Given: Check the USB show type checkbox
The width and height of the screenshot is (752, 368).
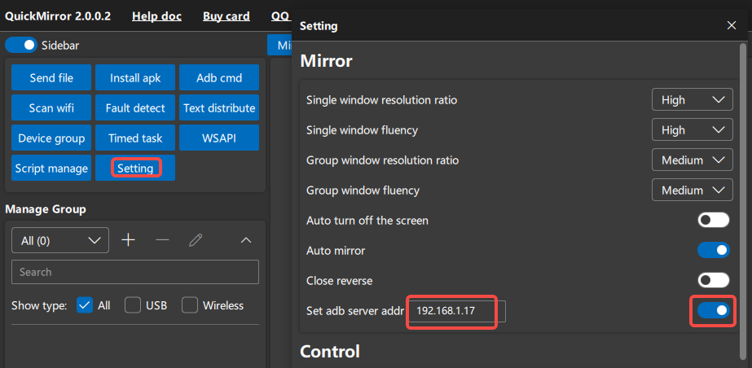Looking at the screenshot, I should click(x=133, y=305).
